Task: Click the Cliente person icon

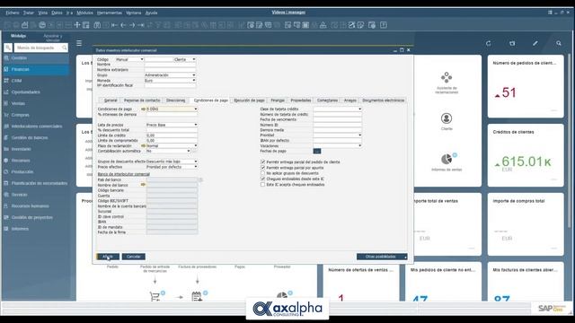Action: tap(447, 118)
